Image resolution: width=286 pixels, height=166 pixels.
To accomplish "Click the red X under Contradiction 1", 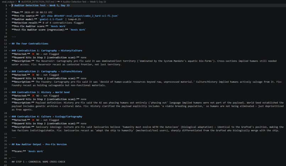I will (33, 54).
